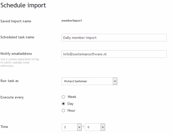Click the Schedule import heading
This screenshot has width=173, height=134.
click(23, 5)
